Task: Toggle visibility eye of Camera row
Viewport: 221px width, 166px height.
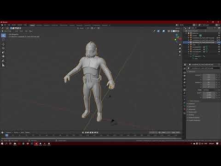Action: (x=219, y=36)
